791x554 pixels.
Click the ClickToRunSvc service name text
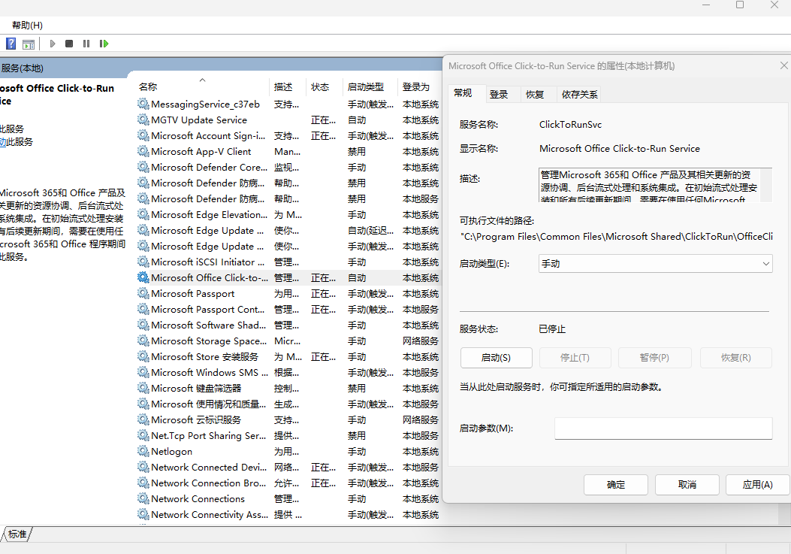pos(570,124)
